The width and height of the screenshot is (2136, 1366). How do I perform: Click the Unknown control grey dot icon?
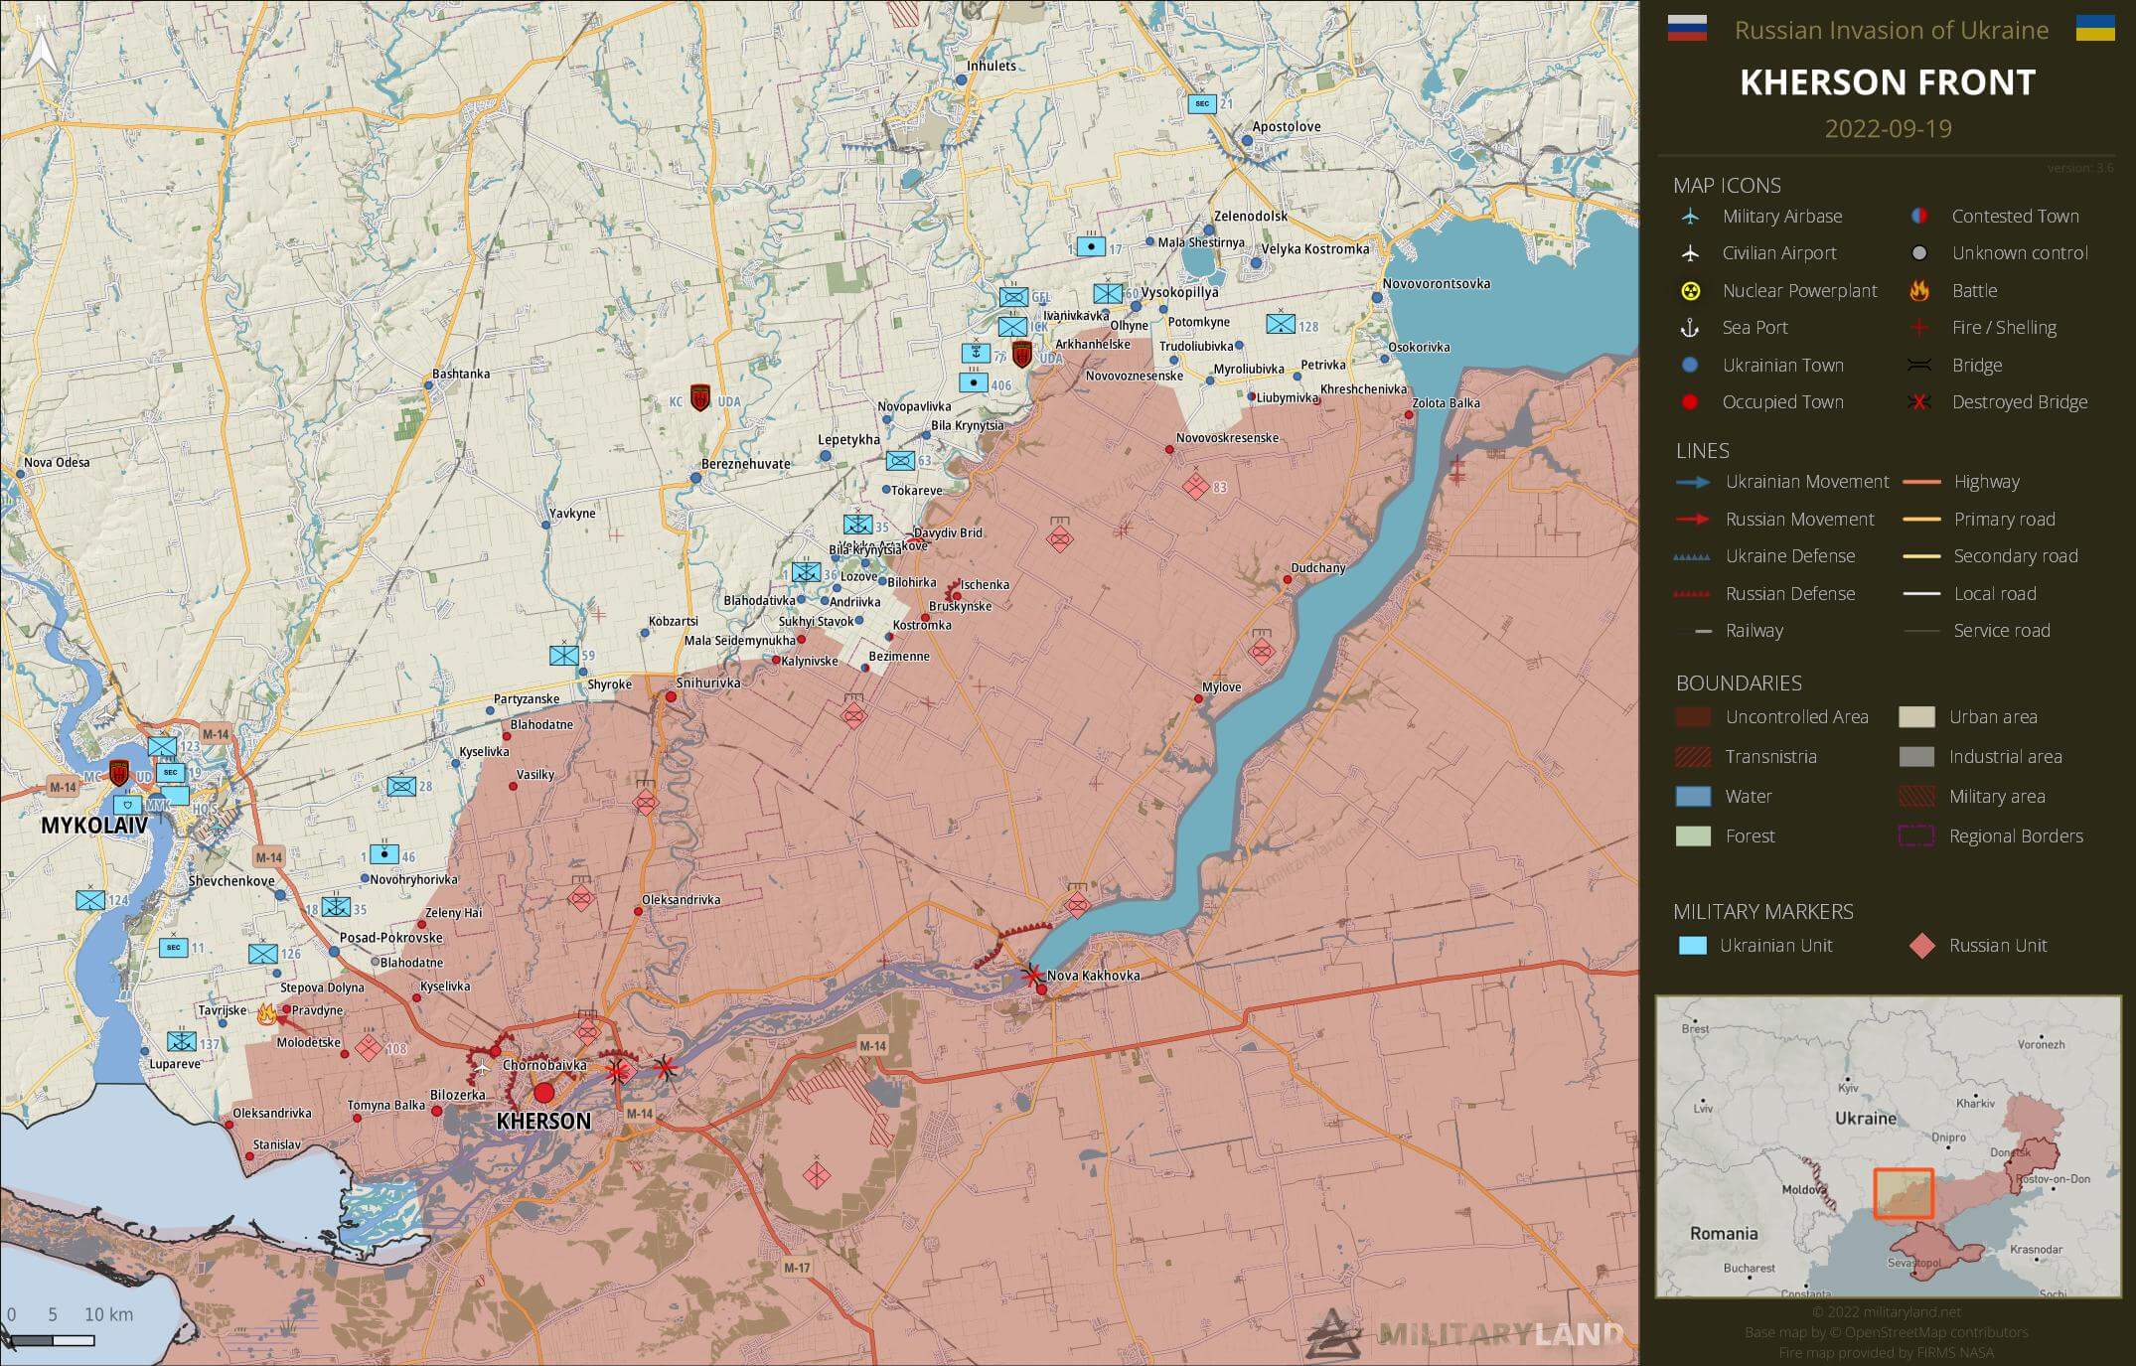click(1919, 253)
